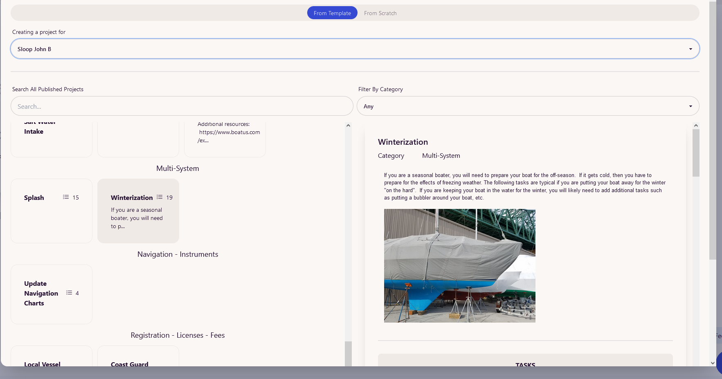Click the template list scroll up arrow
The width and height of the screenshot is (722, 379).
pos(348,126)
